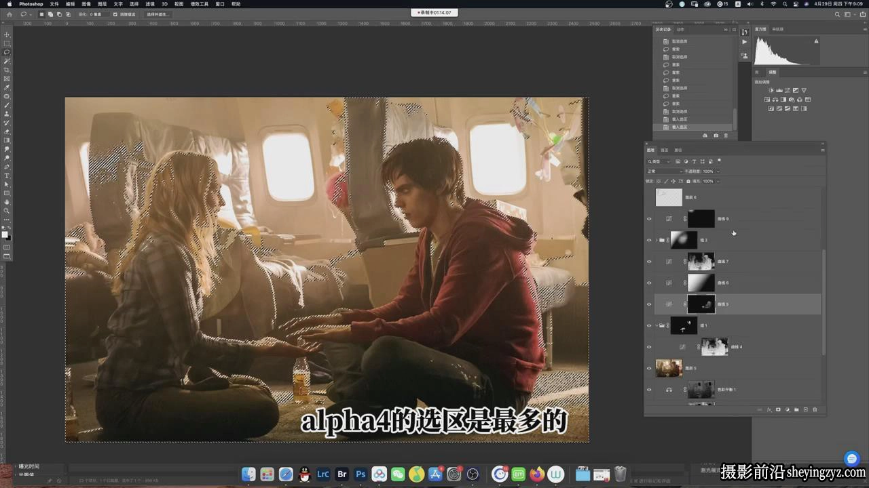Open the layer filter type dropdown
Image resolution: width=869 pixels, height=488 pixels.
tap(659, 161)
